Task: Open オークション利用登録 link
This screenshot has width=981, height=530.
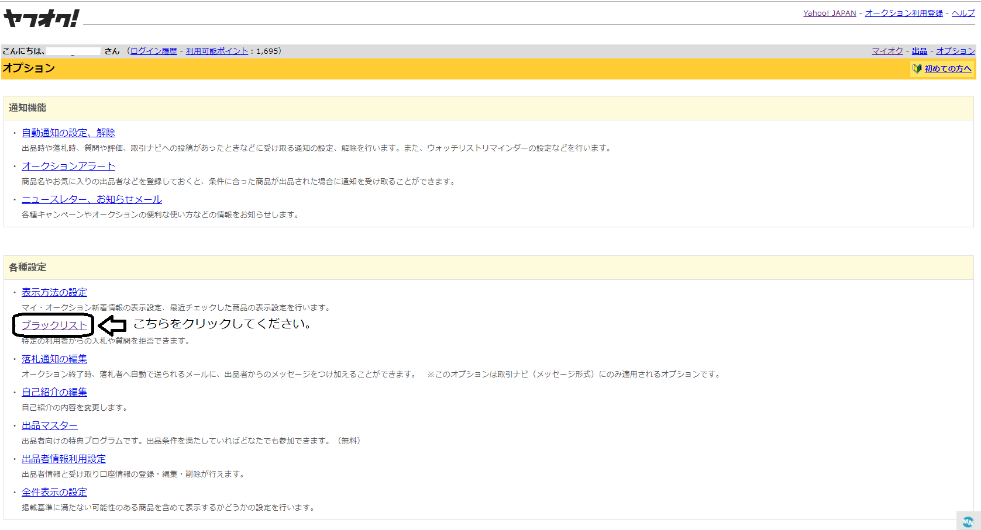Action: click(x=903, y=13)
